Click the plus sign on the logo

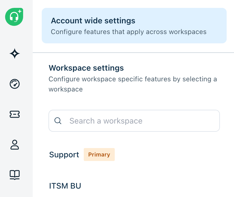coord(20,11)
